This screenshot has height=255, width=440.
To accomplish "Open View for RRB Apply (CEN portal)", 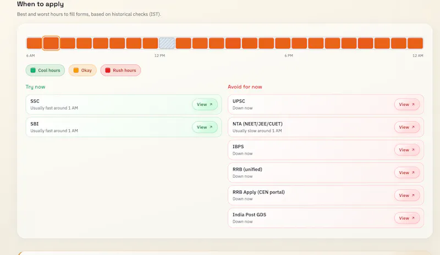I will coord(407,195).
